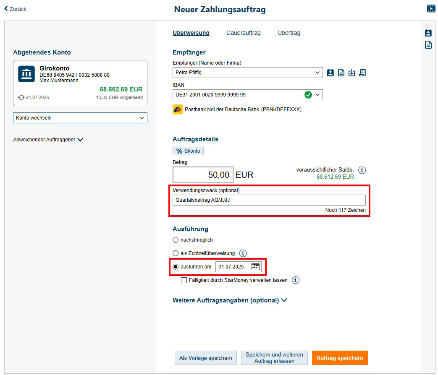Click the orange 'Auftrag speichern' button
Image resolution: width=438 pixels, height=375 pixels.
tap(340, 358)
